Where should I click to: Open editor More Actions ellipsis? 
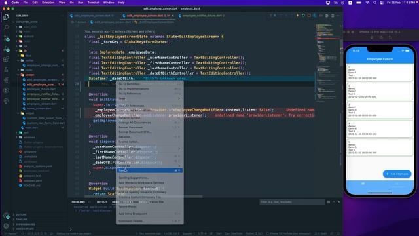338,16
